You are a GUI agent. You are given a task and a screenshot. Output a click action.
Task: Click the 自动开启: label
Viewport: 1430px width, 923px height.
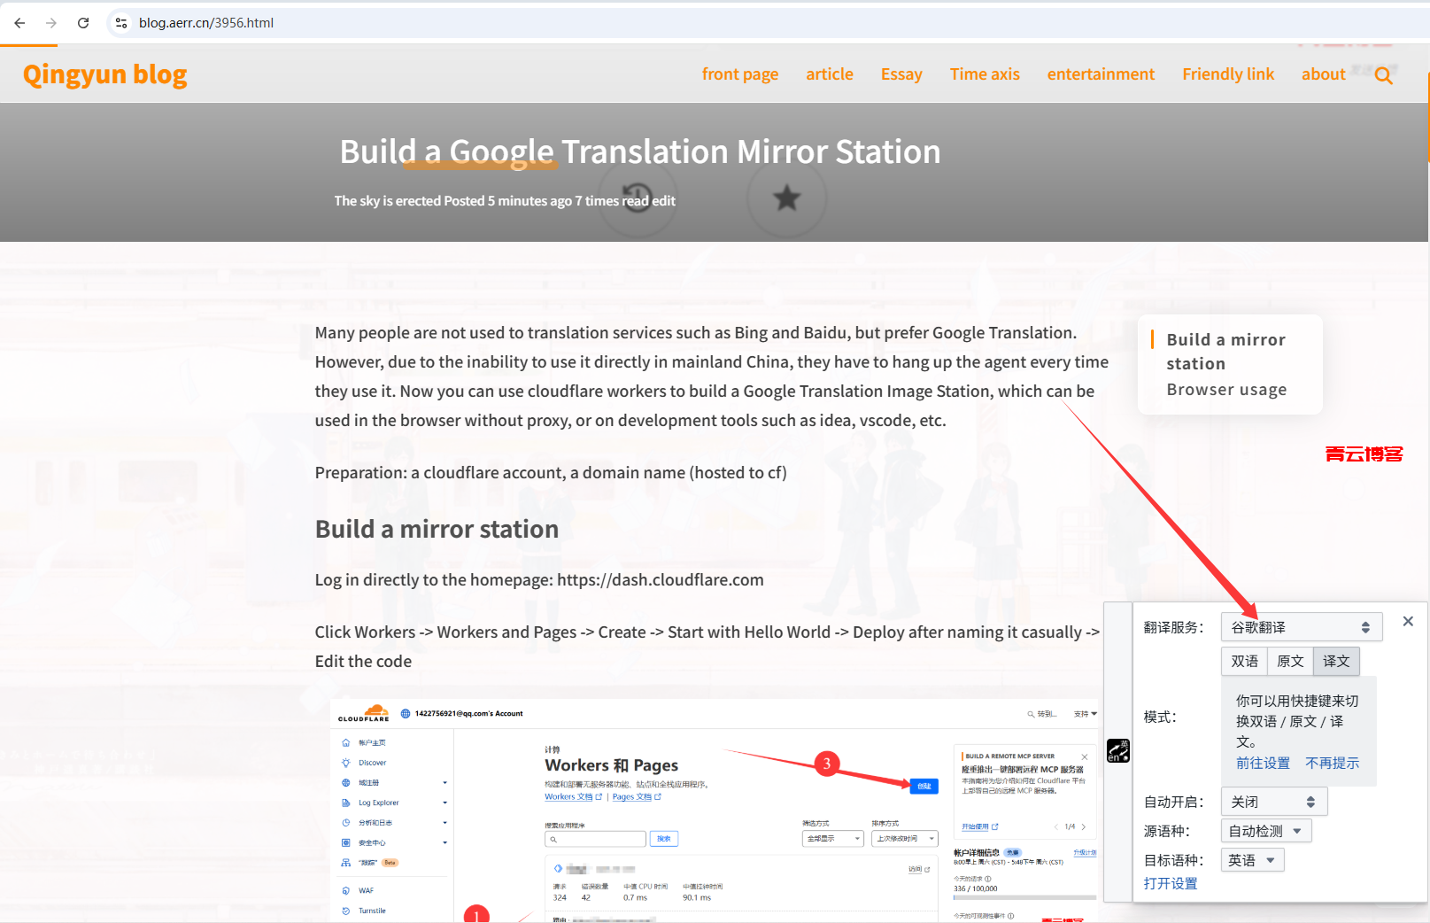click(x=1173, y=803)
